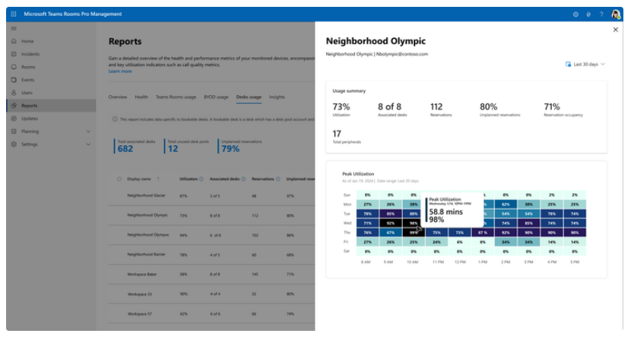Viewport: 631px width, 343px height.
Task: Expand the Planning menu chevron
Action: [88, 132]
